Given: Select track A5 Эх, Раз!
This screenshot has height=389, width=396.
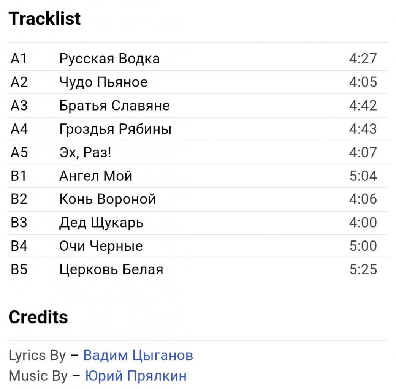Looking at the screenshot, I should click(198, 152).
